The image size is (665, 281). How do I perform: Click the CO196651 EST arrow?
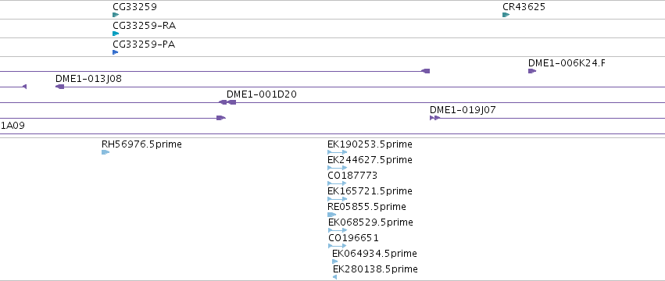[x=338, y=246]
